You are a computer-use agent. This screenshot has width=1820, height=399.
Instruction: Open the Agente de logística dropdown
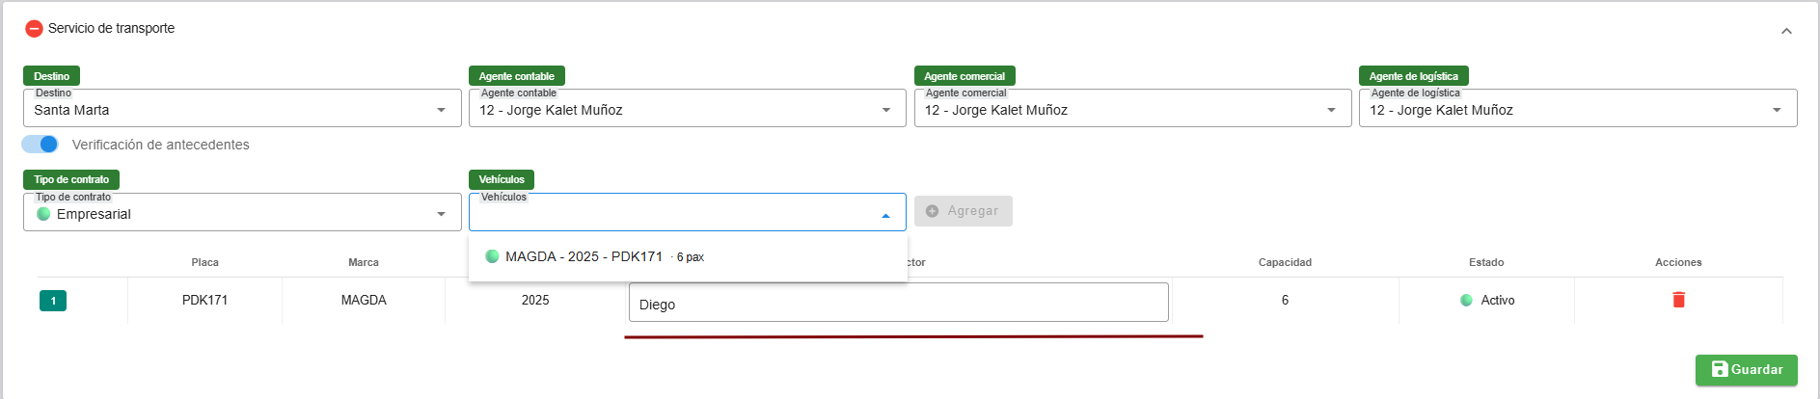[1577, 110]
